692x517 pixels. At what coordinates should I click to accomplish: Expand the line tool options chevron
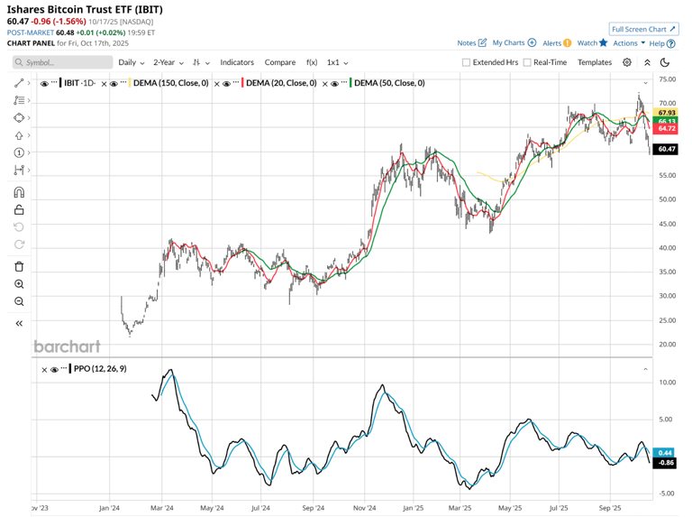(x=29, y=83)
